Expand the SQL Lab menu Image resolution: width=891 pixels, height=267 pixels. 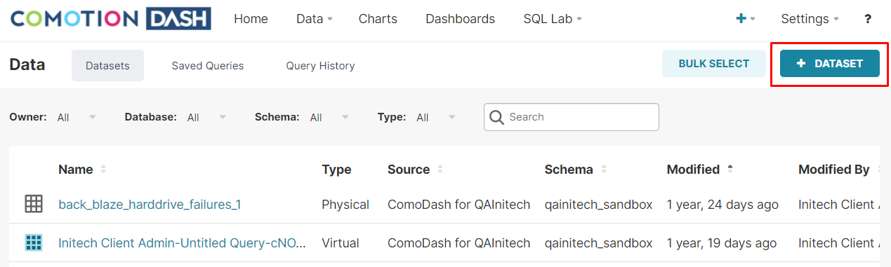coord(553,19)
